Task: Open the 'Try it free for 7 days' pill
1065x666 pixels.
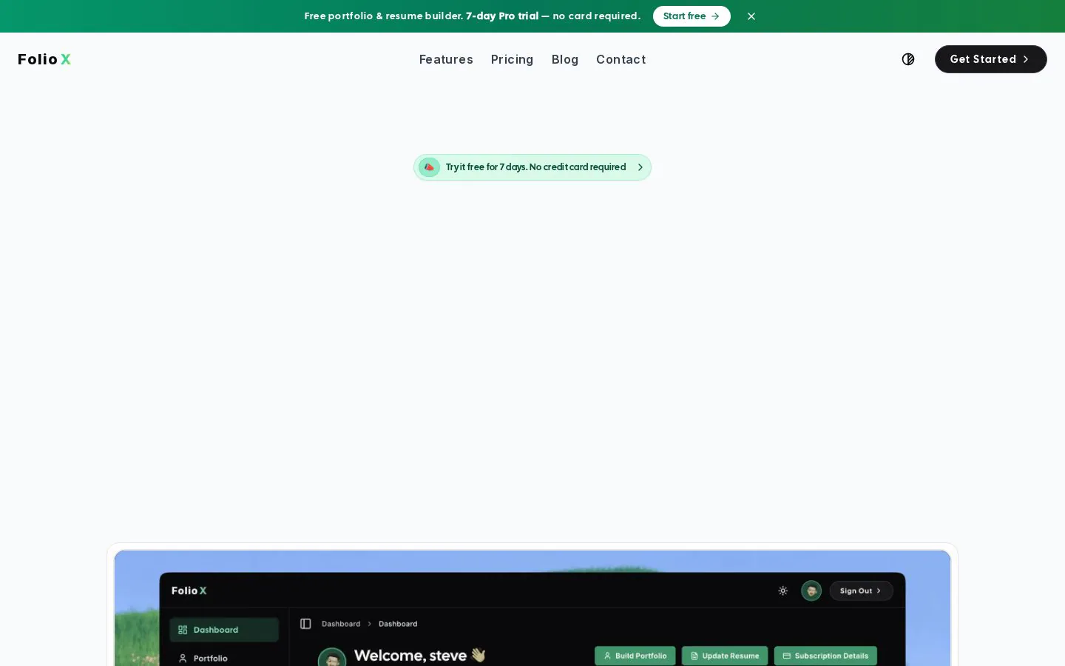Action: (532, 167)
